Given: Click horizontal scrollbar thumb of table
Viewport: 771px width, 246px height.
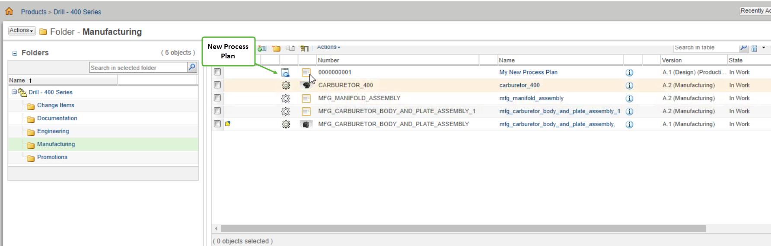Looking at the screenshot, I should [463, 228].
